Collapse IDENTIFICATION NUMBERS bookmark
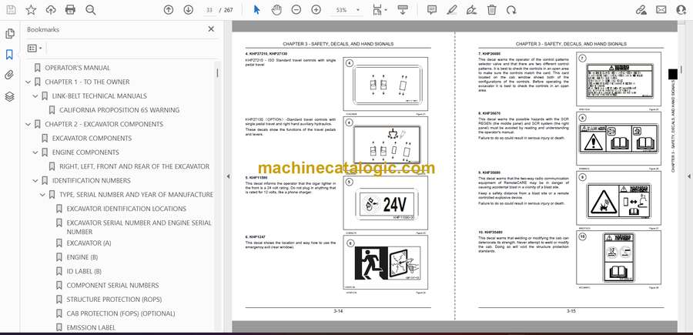This screenshot has width=693, height=335. [x=35, y=181]
